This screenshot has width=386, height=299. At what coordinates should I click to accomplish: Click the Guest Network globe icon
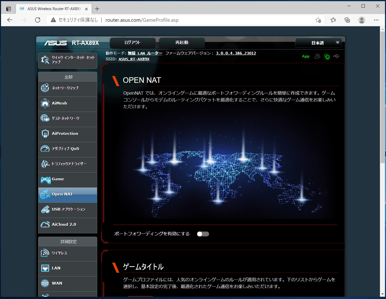click(45, 118)
